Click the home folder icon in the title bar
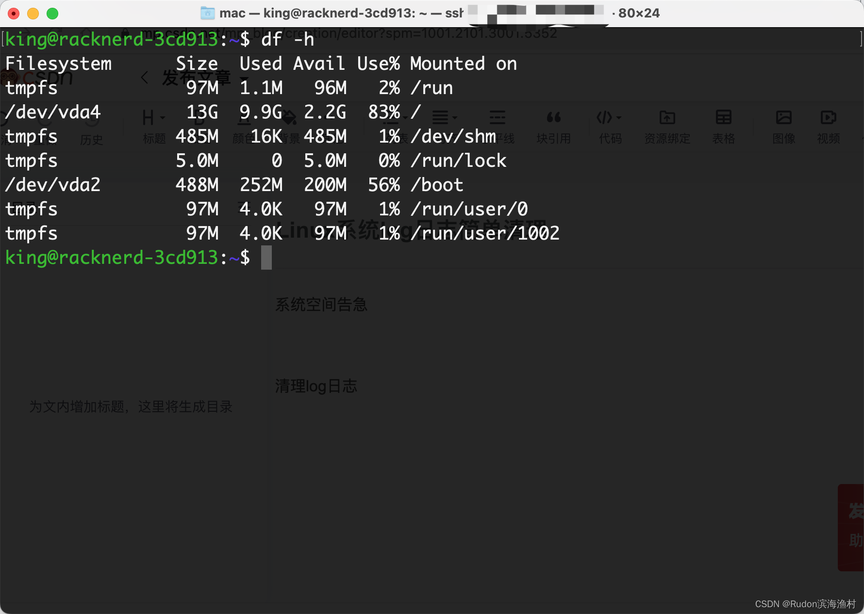The image size is (864, 614). [208, 13]
